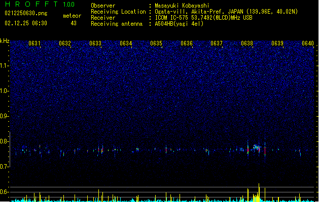The height and width of the screenshot is (202, 319).
Task: Click the 0.7 kHz frequency axis label
Action: click(5, 167)
